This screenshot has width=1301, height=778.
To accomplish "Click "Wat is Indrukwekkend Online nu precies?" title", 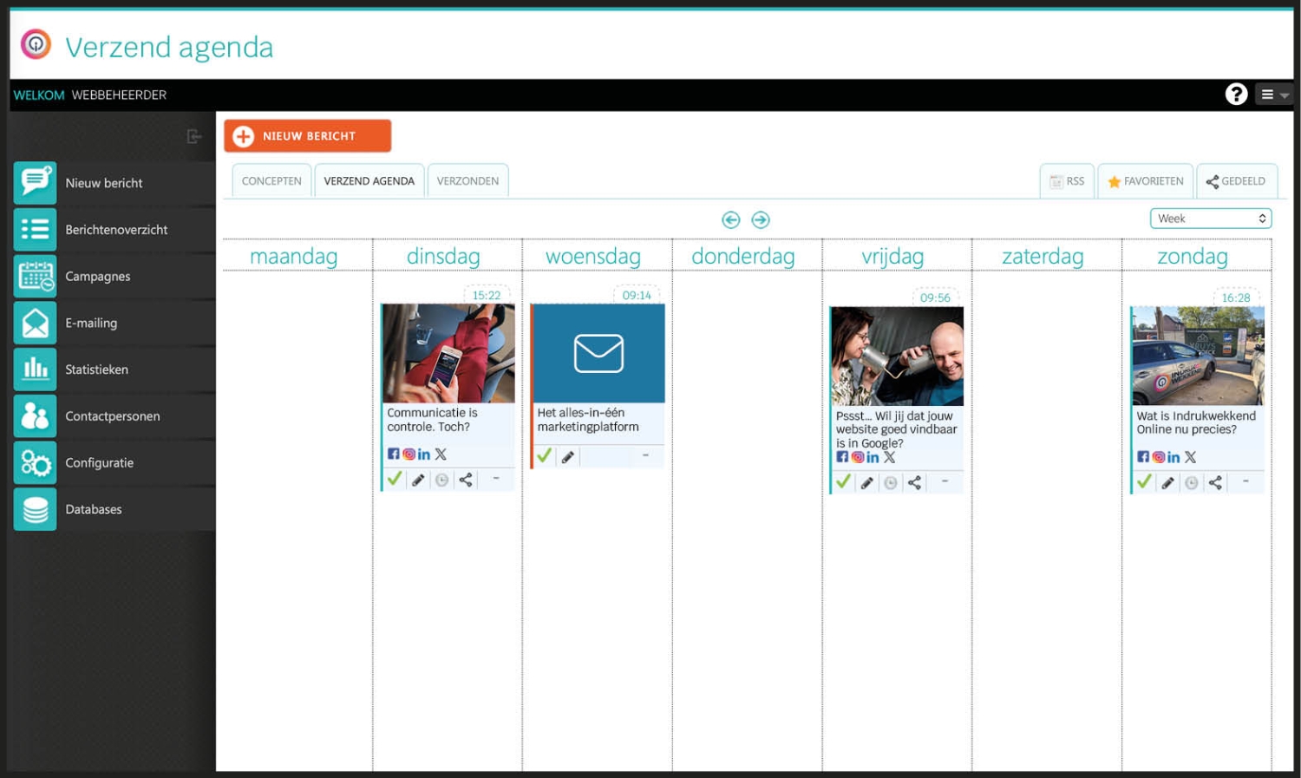I will pos(1196,422).
